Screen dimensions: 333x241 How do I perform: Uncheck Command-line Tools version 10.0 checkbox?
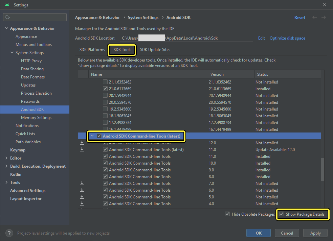tap(105, 163)
